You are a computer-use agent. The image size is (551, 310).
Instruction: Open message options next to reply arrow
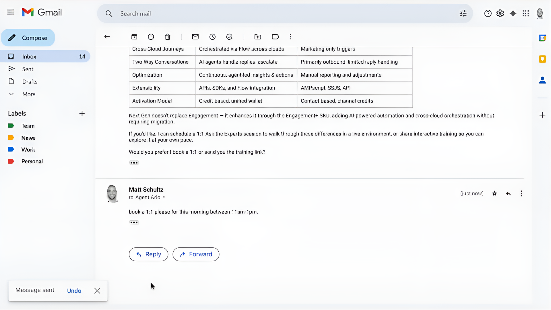tap(521, 193)
